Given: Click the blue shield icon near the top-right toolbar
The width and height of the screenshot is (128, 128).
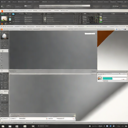Looking at the screenshot, I should pos(117,29).
